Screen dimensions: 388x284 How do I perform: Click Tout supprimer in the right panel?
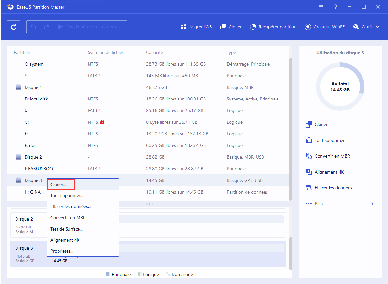point(325,140)
